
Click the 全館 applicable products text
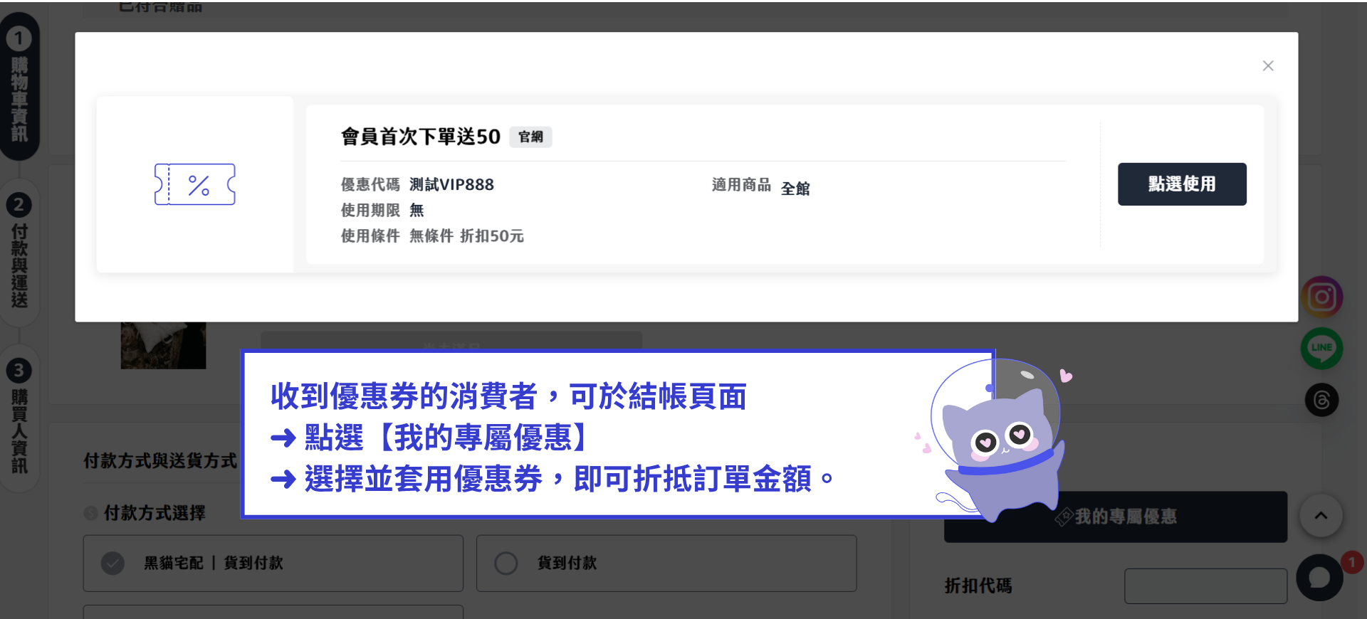[x=795, y=189]
